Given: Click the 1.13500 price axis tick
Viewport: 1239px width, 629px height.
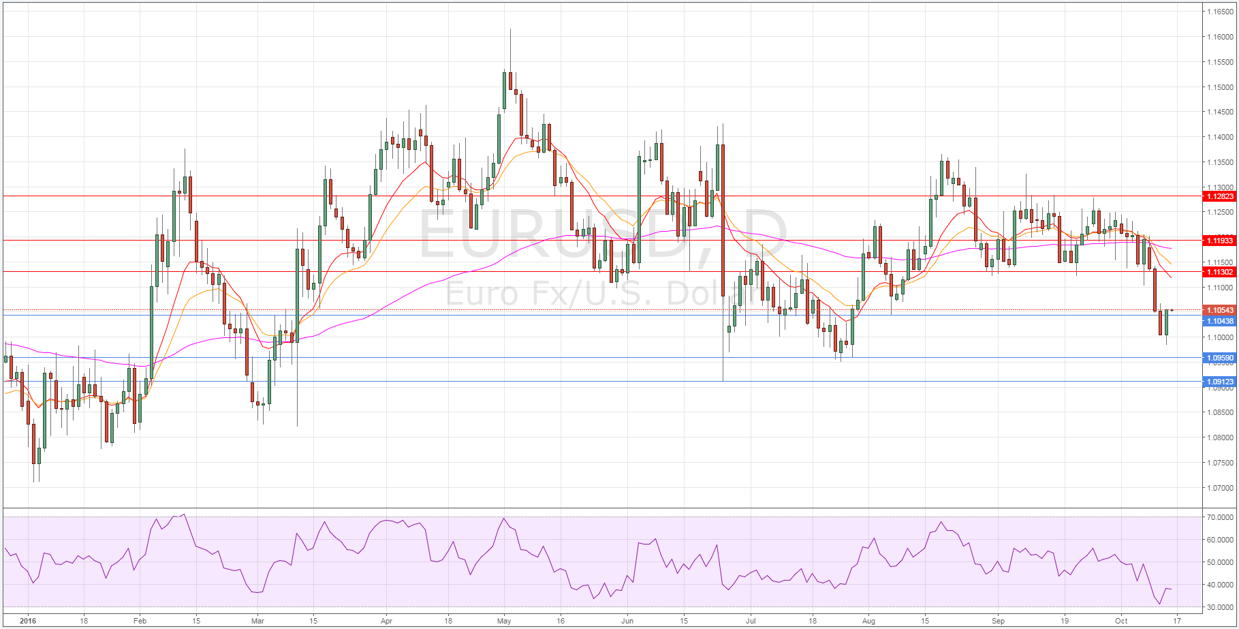Looking at the screenshot, I should [1220, 162].
